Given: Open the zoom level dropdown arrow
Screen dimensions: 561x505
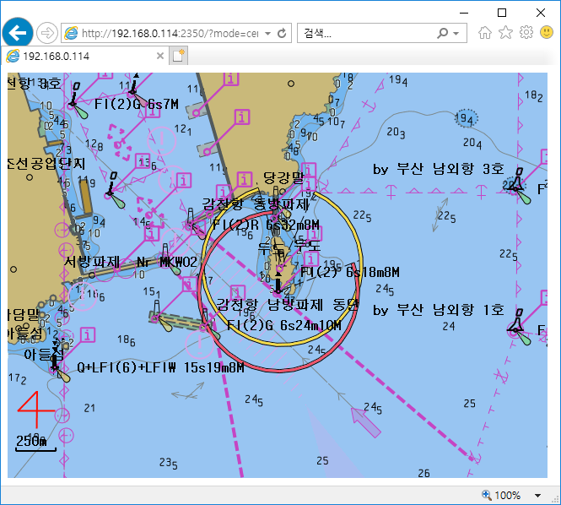Looking at the screenshot, I should click(538, 495).
